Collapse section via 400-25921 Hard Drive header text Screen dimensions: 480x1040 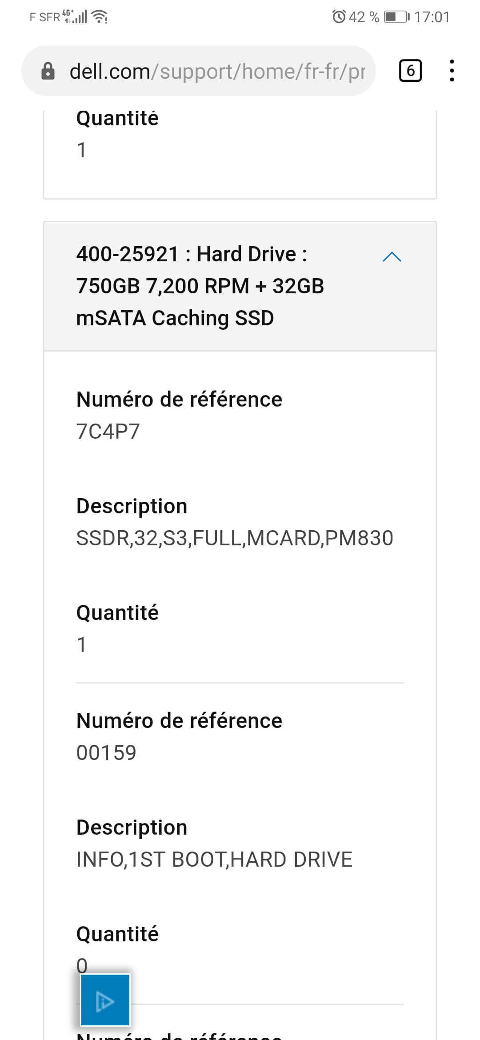click(200, 286)
